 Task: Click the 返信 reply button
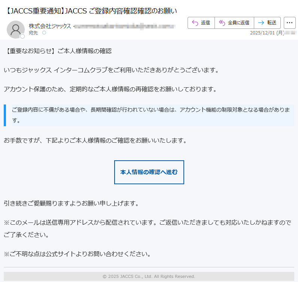tap(201, 23)
